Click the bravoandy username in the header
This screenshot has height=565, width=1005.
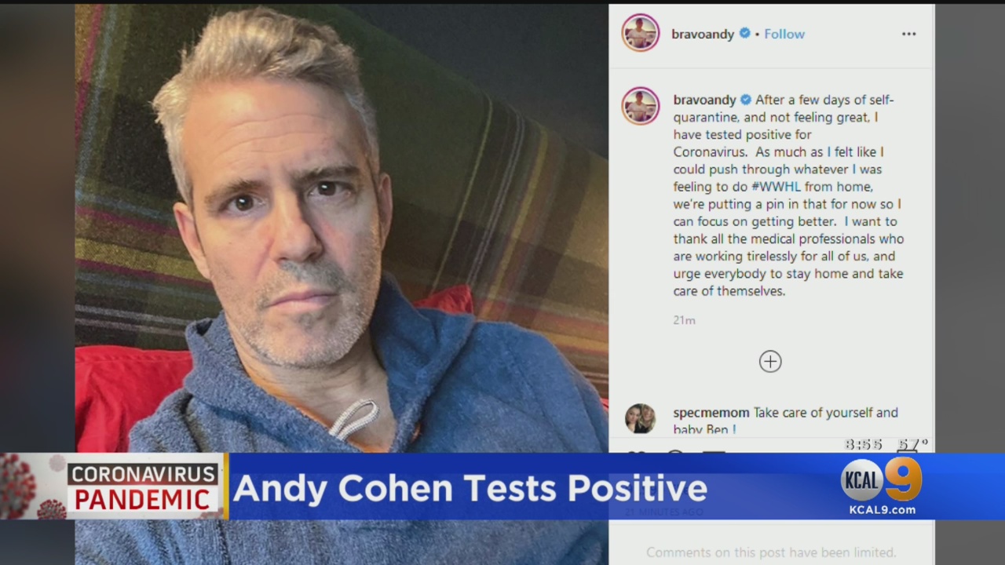[x=703, y=34]
